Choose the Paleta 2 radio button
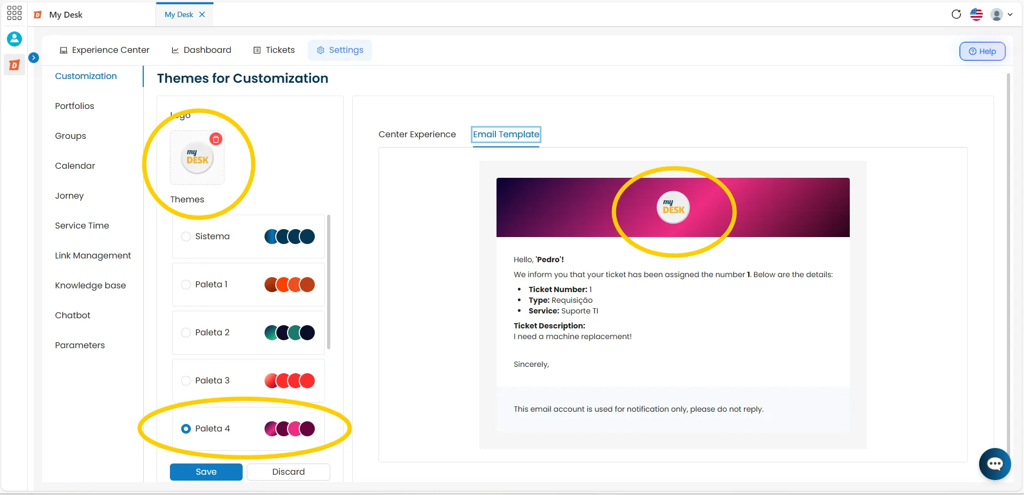Screen dimensions: 1024x495 tap(186, 333)
